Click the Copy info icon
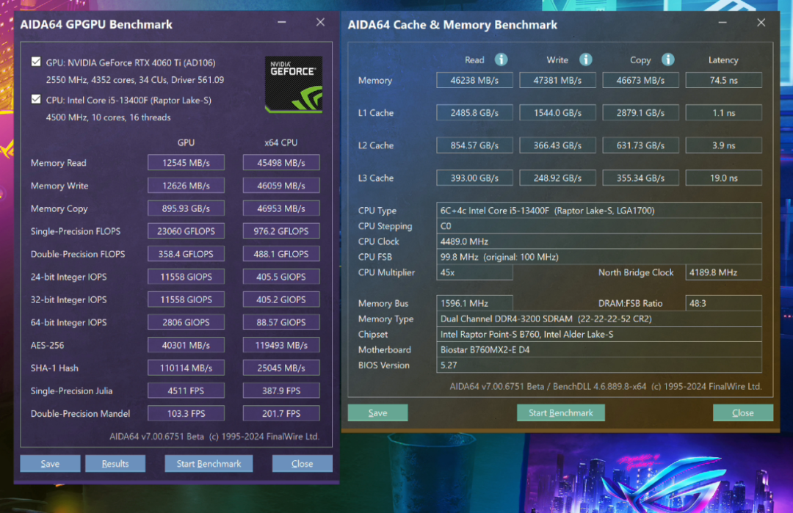Viewport: 793px width, 513px height. (667, 59)
